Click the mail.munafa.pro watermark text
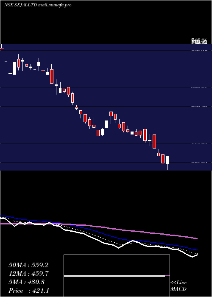Viewport: 212px width, 297px height. [55, 5]
